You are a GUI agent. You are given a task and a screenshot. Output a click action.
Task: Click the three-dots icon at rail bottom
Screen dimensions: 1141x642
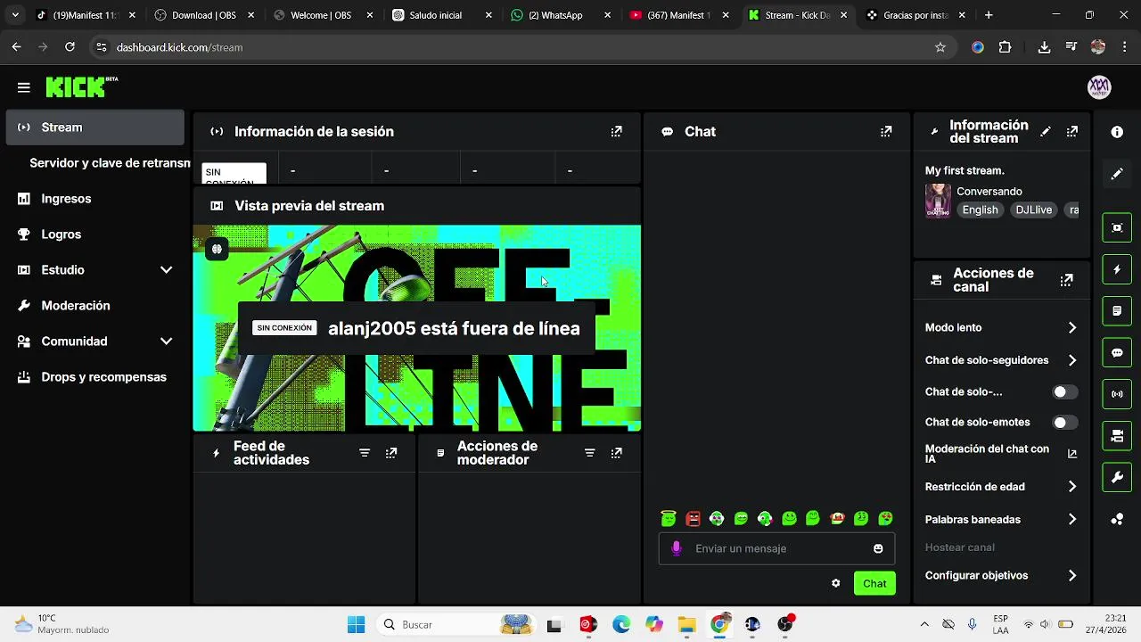[1117, 520]
